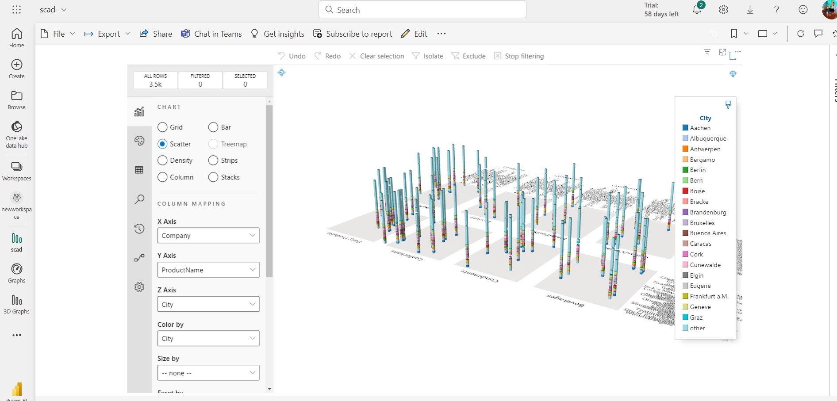Click inside the top Search field
Image resolution: width=837 pixels, height=401 pixels.
click(x=422, y=9)
